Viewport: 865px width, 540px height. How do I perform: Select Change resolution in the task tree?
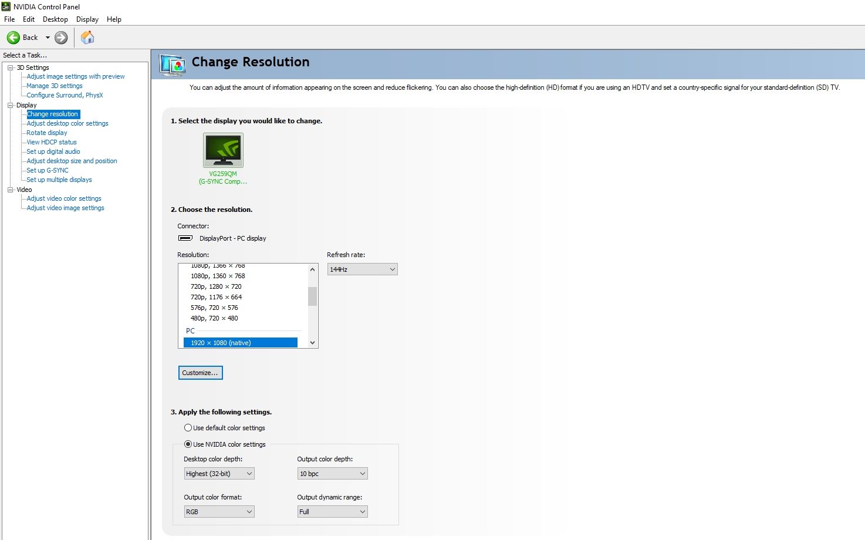click(x=53, y=114)
